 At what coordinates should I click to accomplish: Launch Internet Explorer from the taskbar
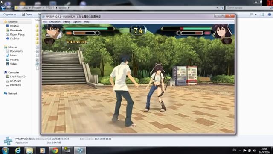(17, 150)
